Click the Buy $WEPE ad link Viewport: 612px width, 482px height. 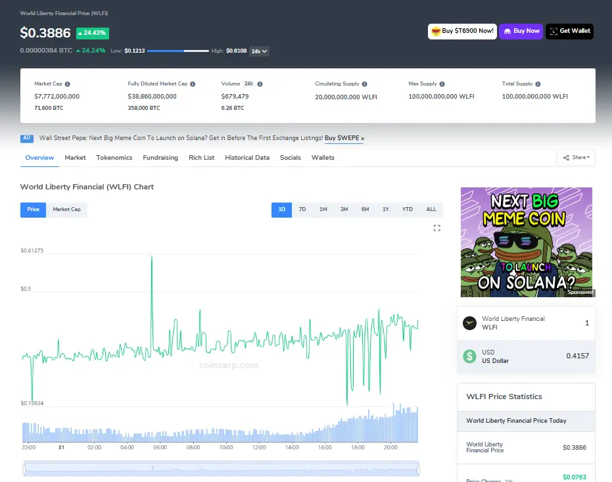click(x=344, y=138)
